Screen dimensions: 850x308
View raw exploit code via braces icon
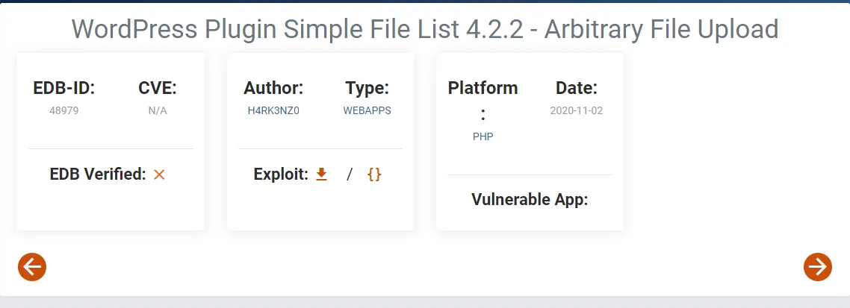pyautogui.click(x=374, y=175)
